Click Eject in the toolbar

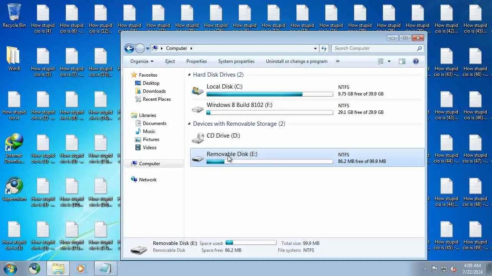(170, 61)
